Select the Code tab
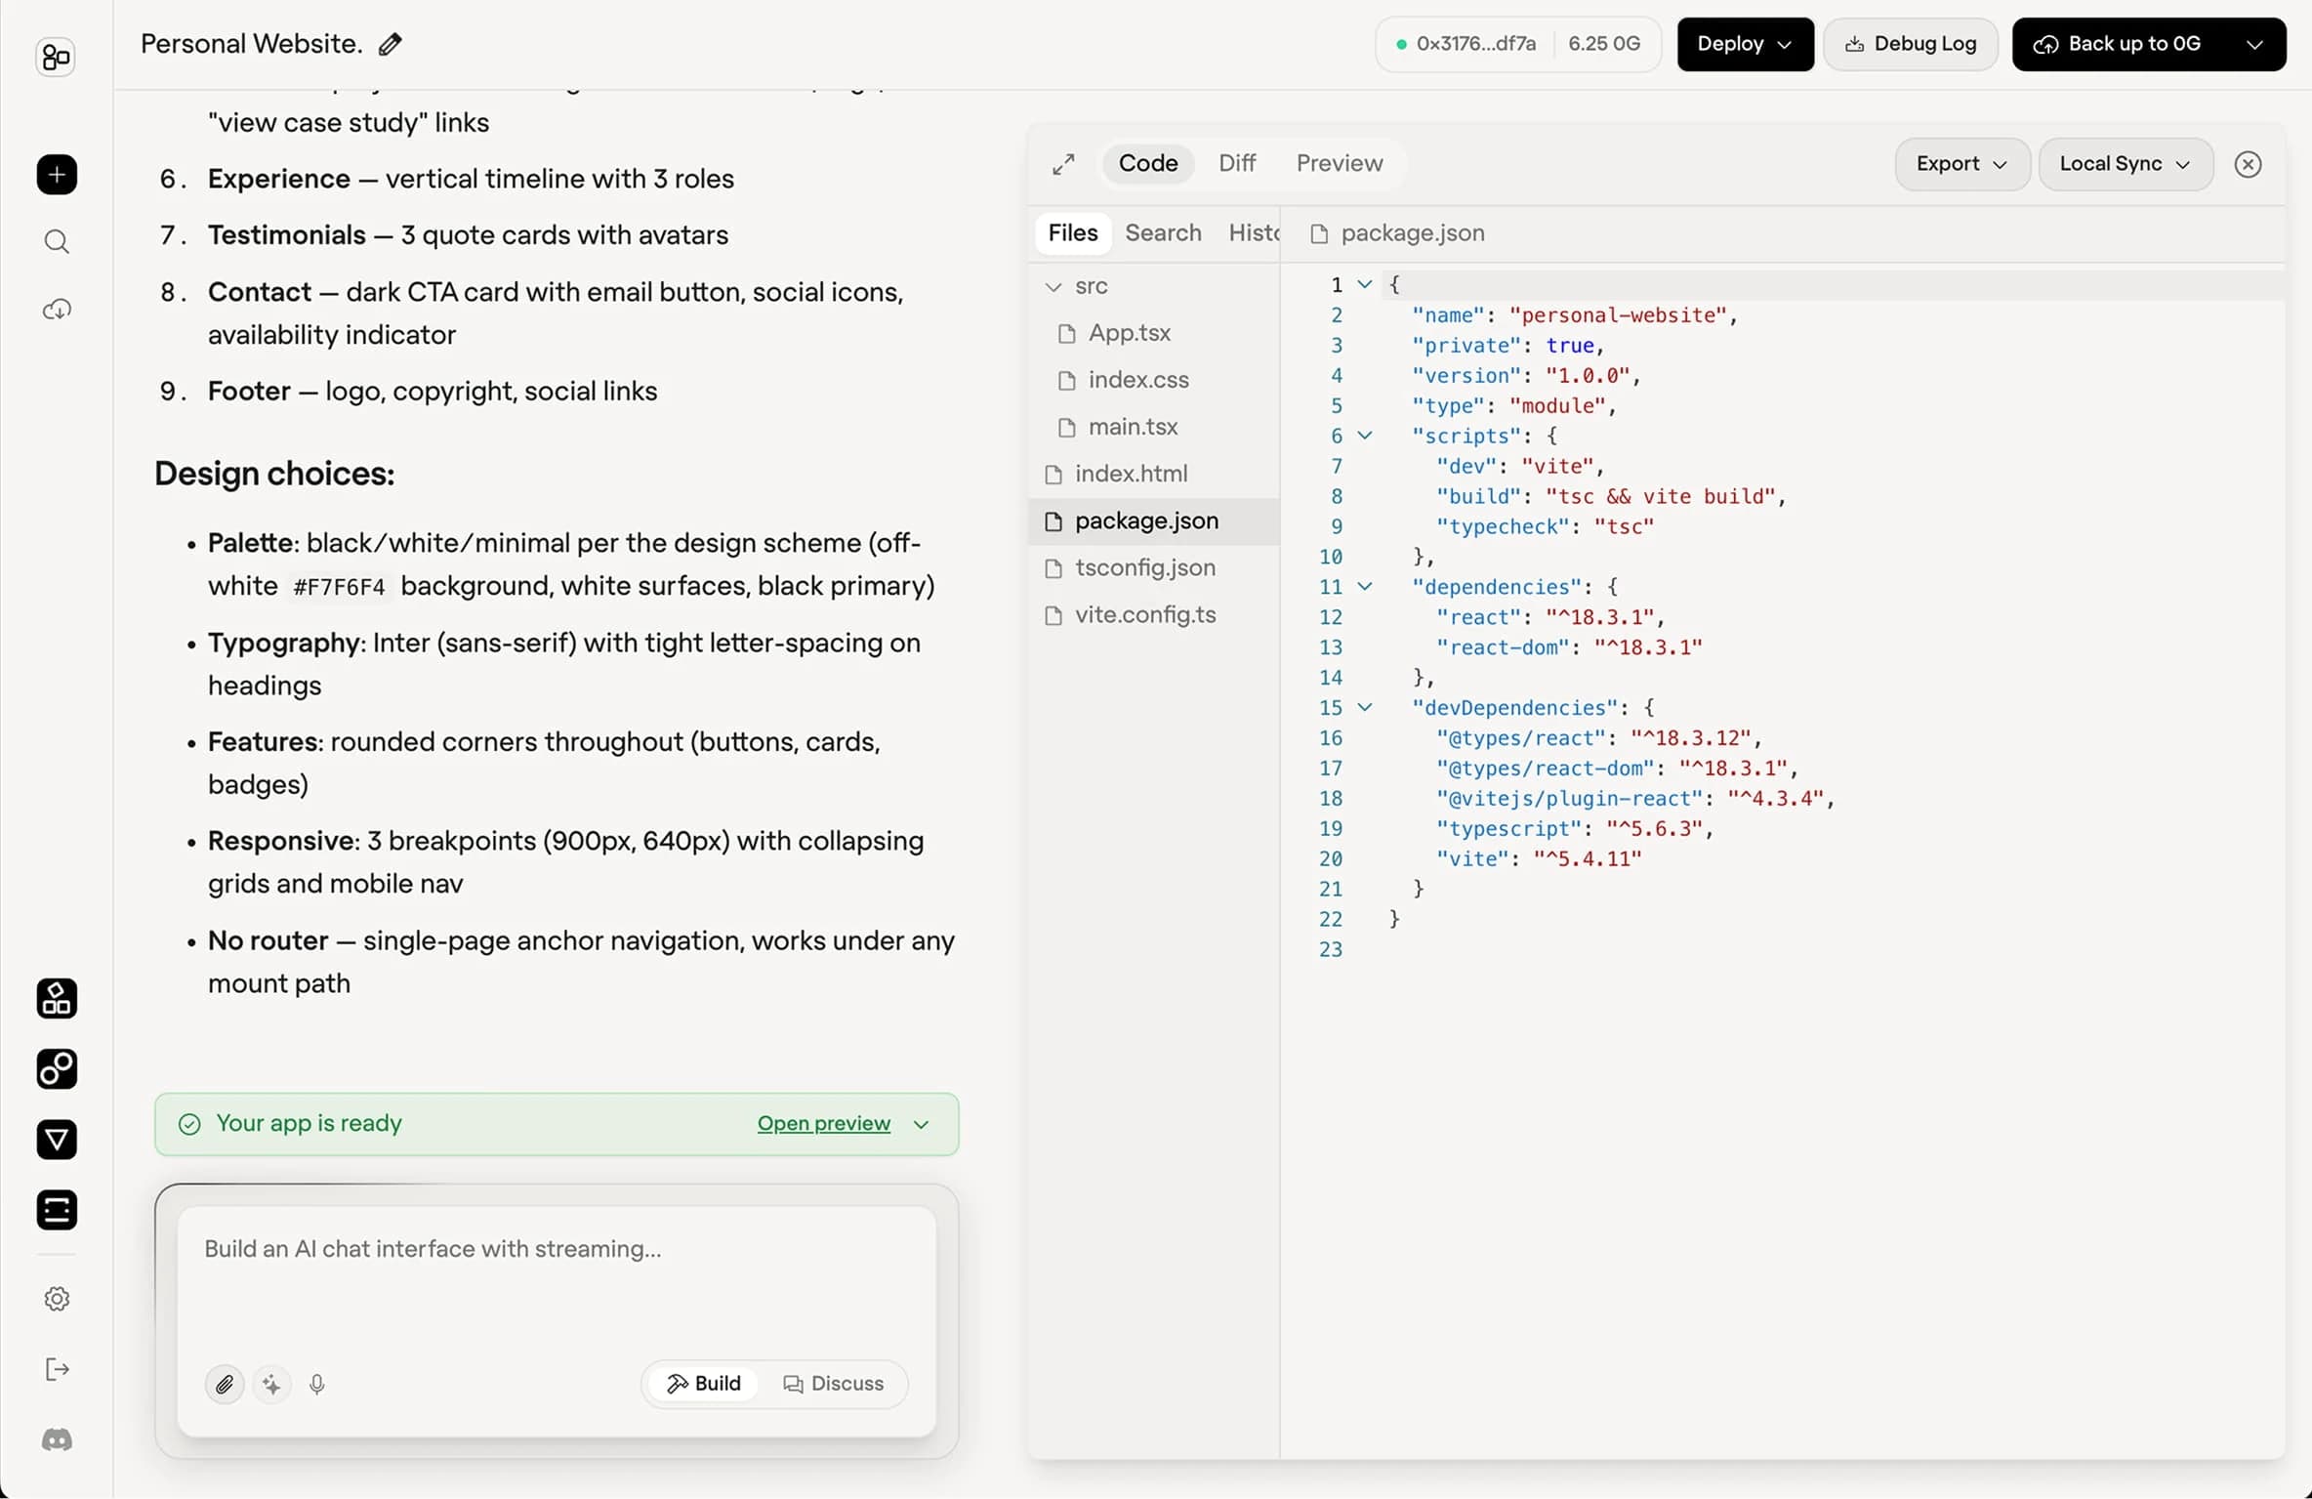This screenshot has height=1499, width=2312. pyautogui.click(x=1148, y=163)
